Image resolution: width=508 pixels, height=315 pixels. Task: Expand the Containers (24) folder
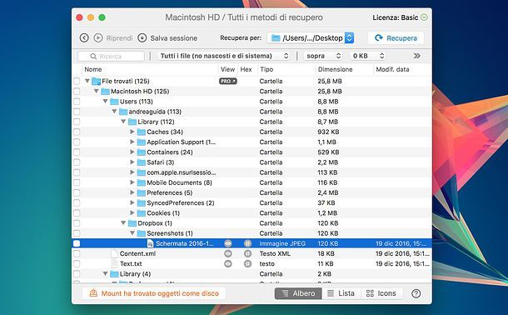click(x=132, y=152)
